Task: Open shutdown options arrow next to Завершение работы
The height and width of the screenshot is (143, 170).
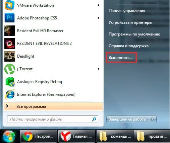Action: (153, 119)
